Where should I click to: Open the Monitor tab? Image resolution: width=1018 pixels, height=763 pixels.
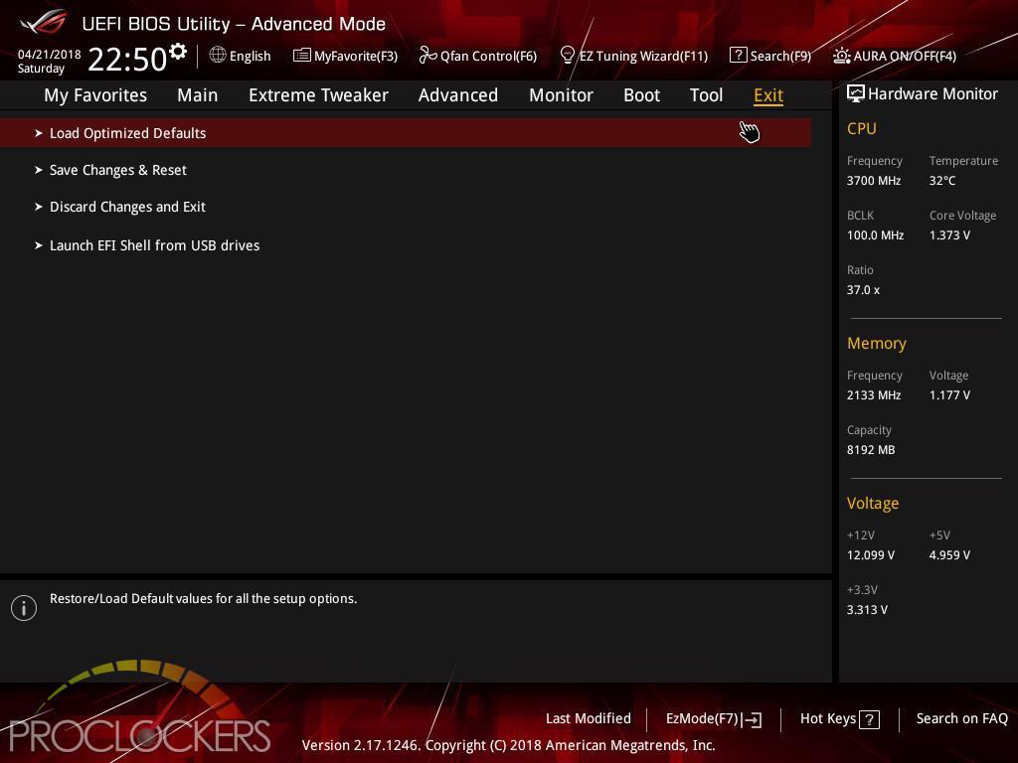pyautogui.click(x=561, y=95)
